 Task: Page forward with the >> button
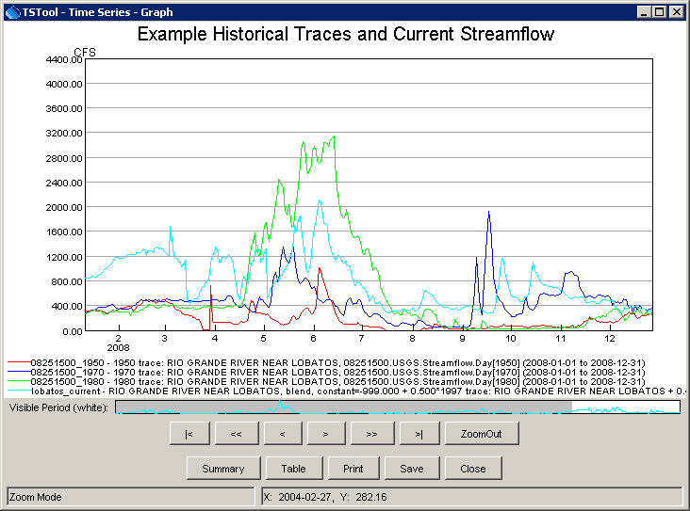point(371,434)
